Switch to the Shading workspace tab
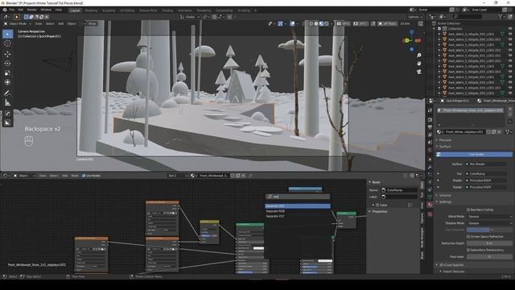 167,10
